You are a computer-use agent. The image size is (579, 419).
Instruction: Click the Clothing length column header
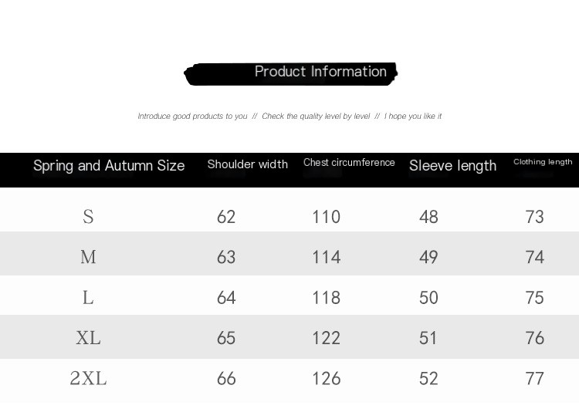[543, 162]
